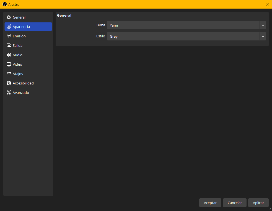Apply changes with Aplicar button
The image size is (272, 211).
tap(258, 203)
